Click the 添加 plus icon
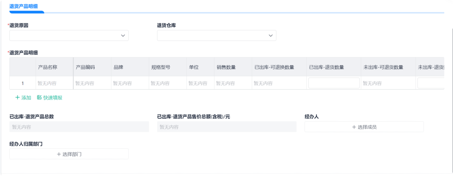The height and width of the screenshot is (176, 453). (x=17, y=98)
